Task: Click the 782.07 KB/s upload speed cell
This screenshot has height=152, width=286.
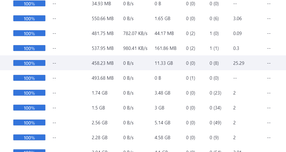Action: [x=135, y=33]
